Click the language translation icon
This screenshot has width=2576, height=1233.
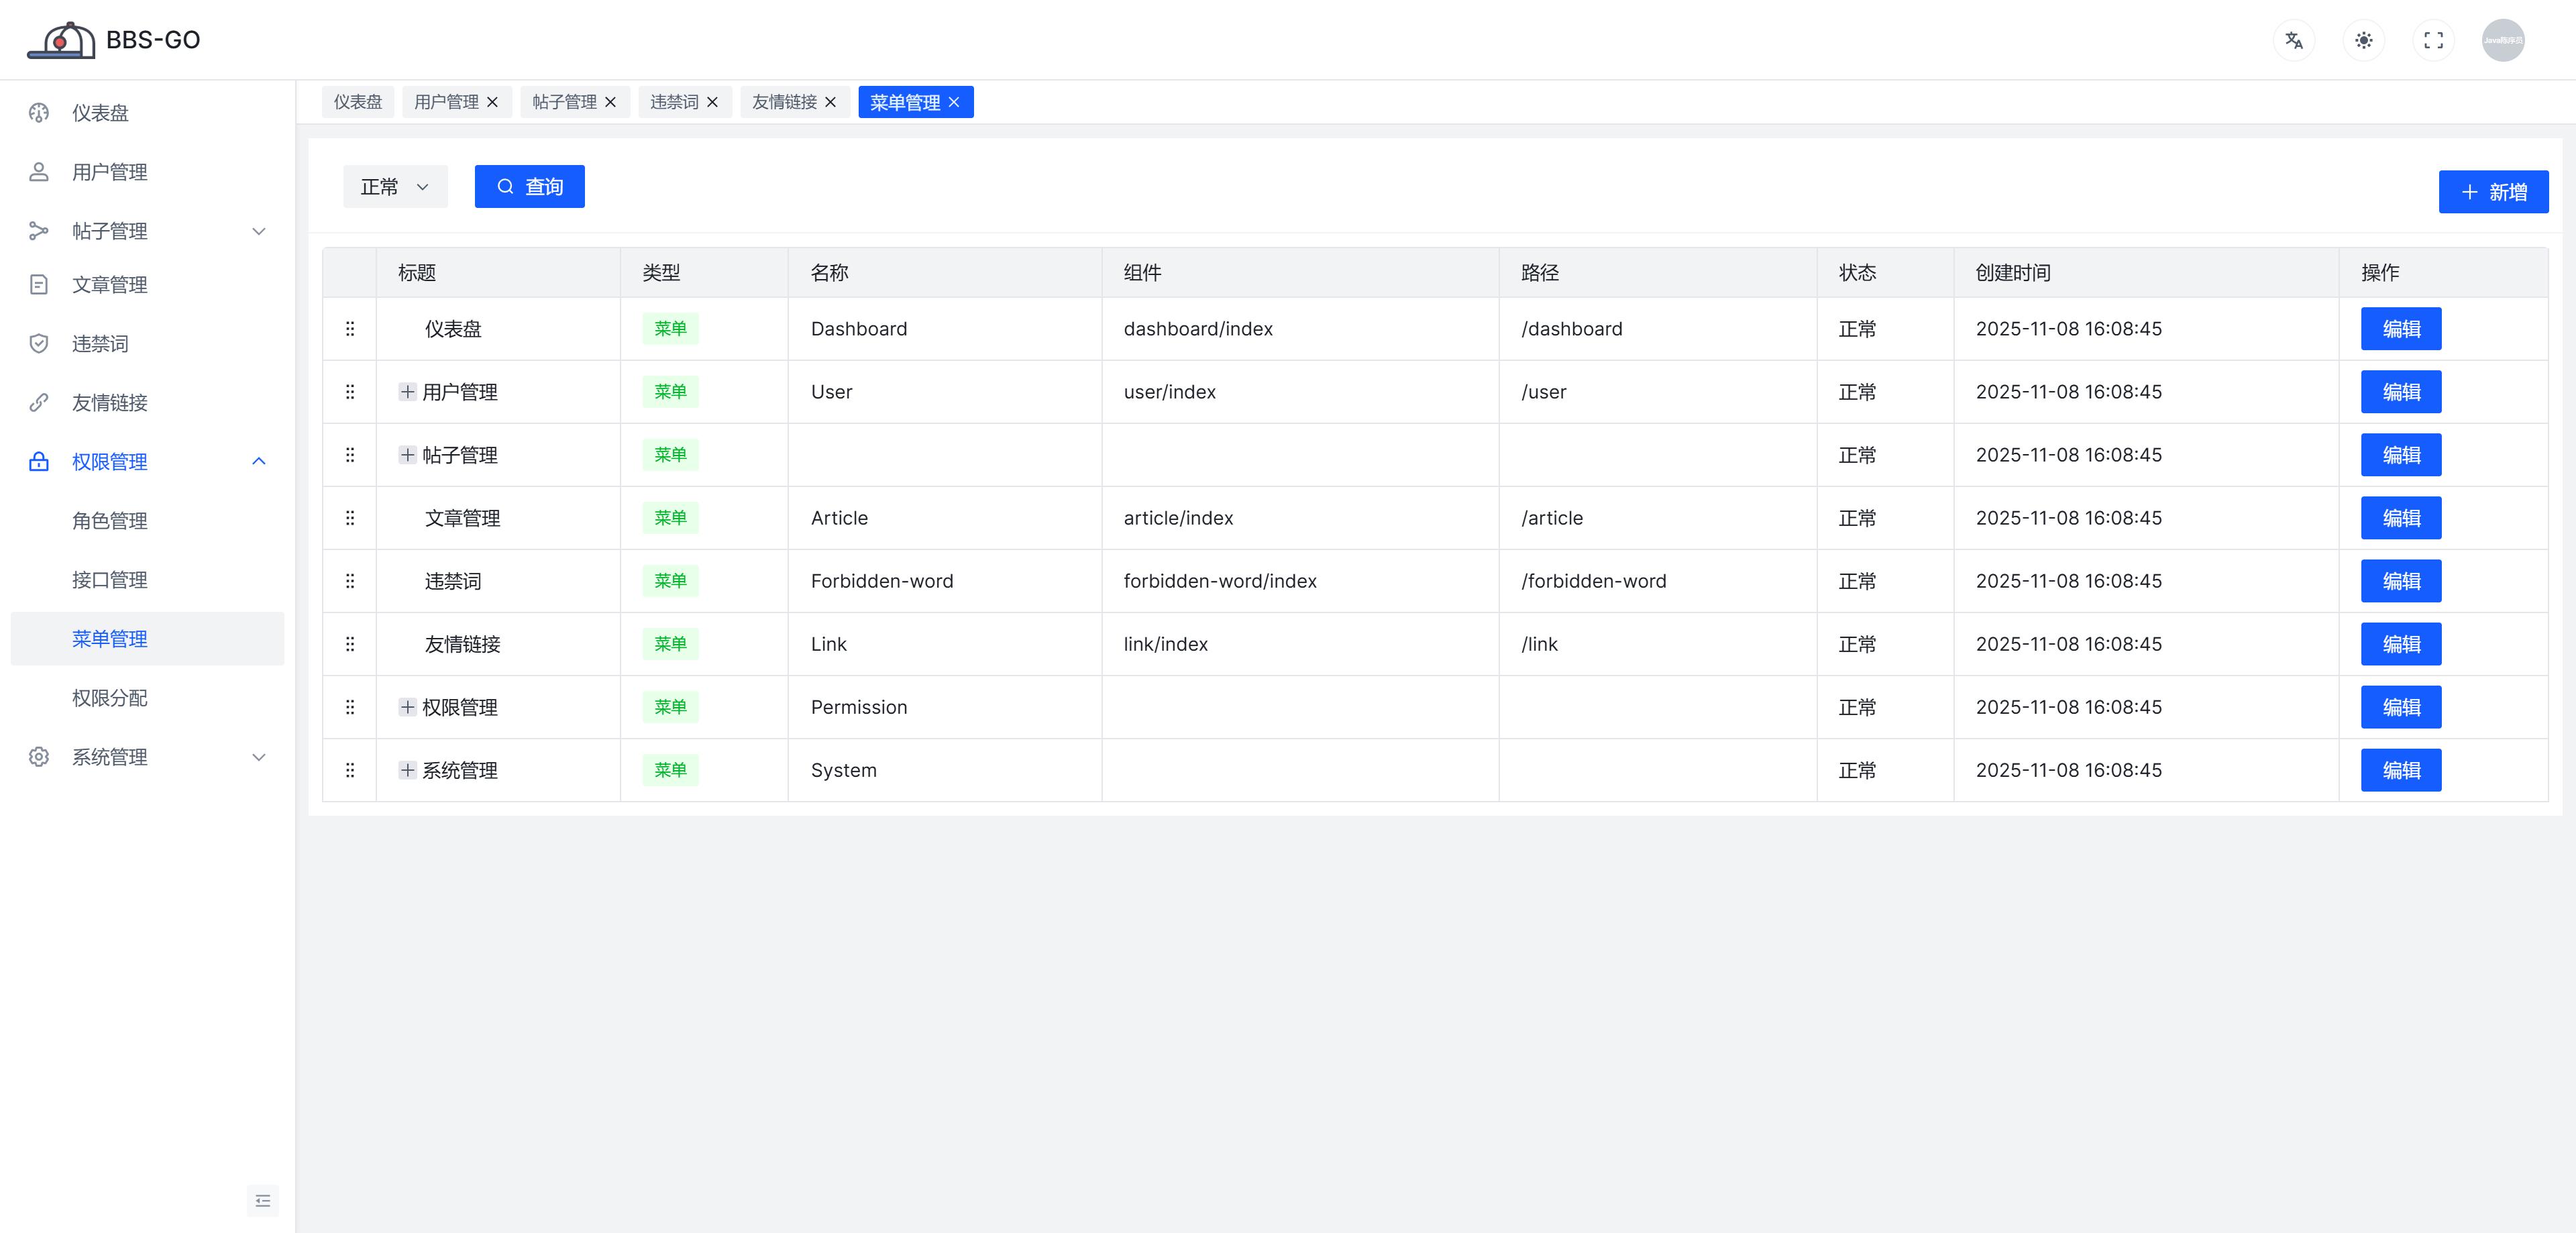click(x=2294, y=40)
